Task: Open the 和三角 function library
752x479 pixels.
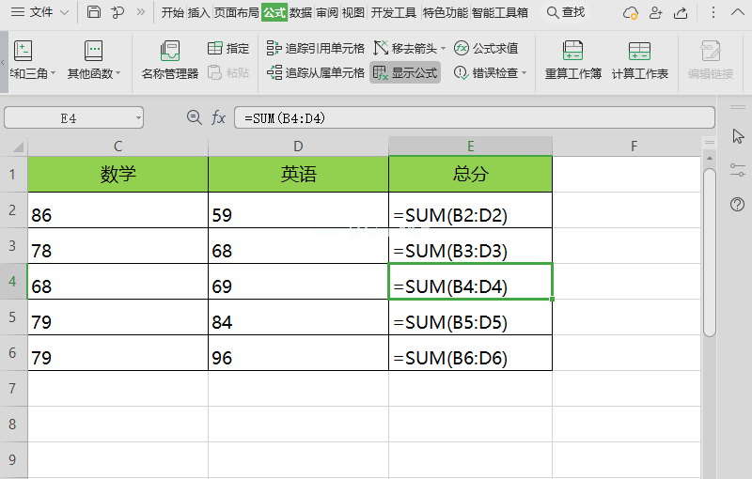Action: [x=32, y=60]
